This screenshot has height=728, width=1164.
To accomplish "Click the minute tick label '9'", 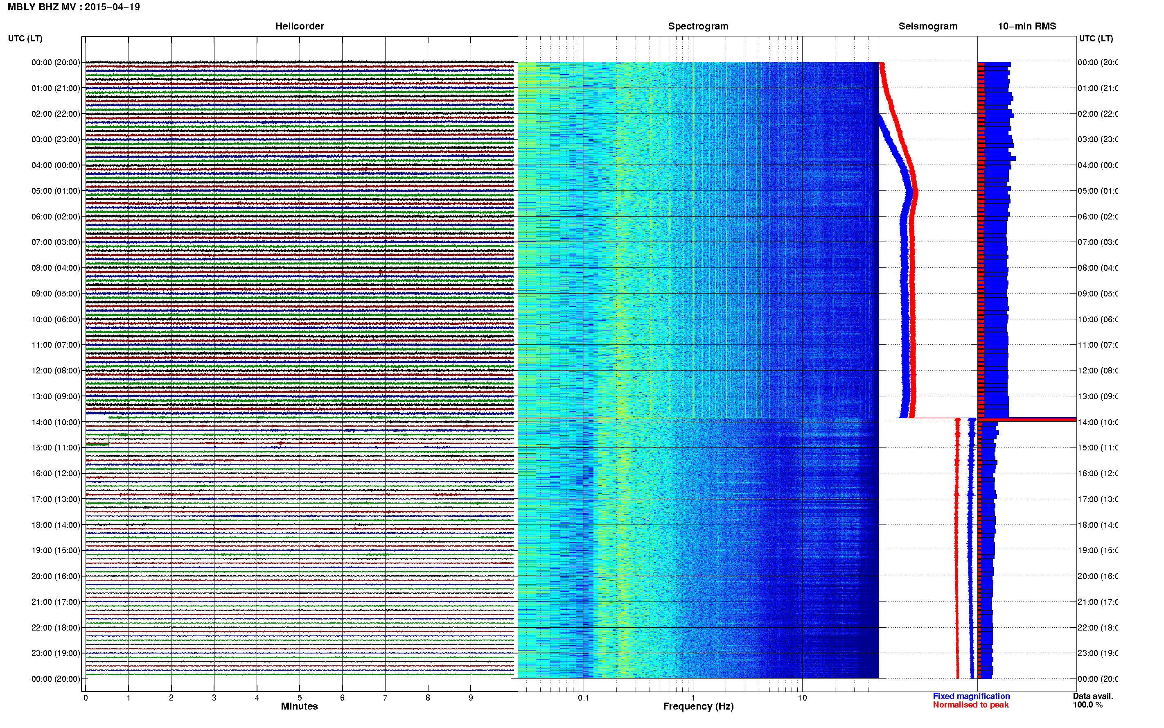I will tap(471, 698).
